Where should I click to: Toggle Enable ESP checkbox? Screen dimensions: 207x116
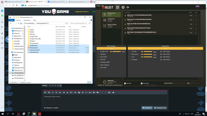(99, 52)
